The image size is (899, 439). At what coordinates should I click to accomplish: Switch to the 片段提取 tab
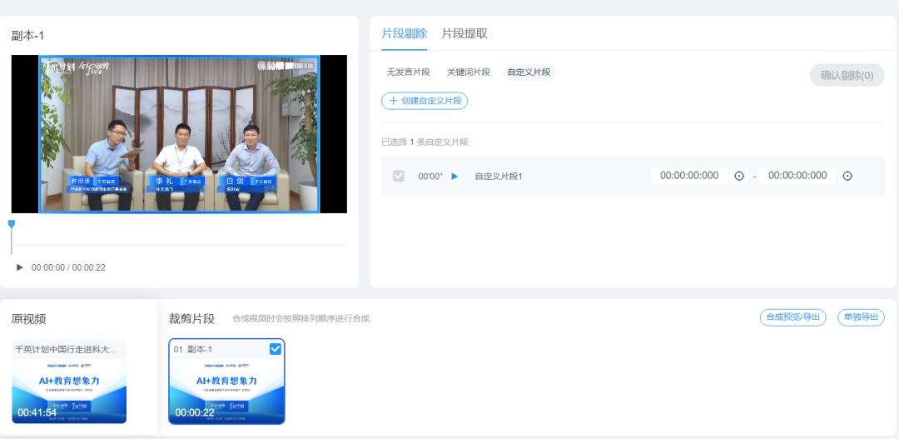click(464, 33)
